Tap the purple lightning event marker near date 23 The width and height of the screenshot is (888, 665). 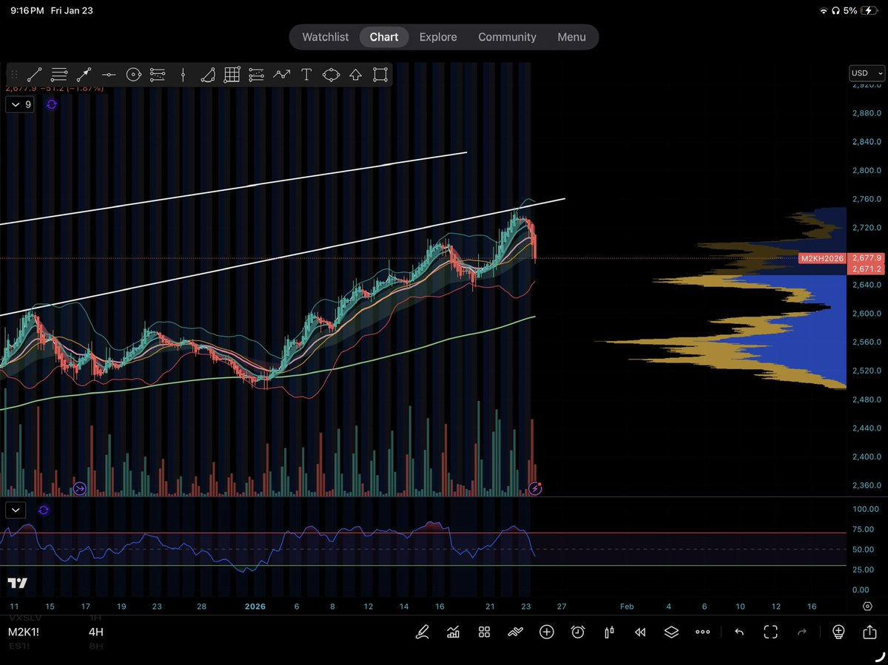536,488
